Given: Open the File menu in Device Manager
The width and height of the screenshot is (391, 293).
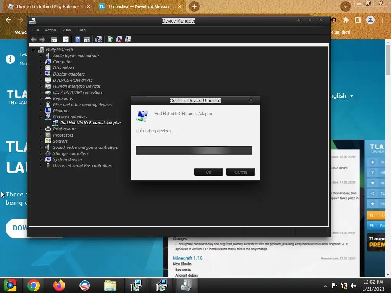Looking at the screenshot, I should 36,30.
